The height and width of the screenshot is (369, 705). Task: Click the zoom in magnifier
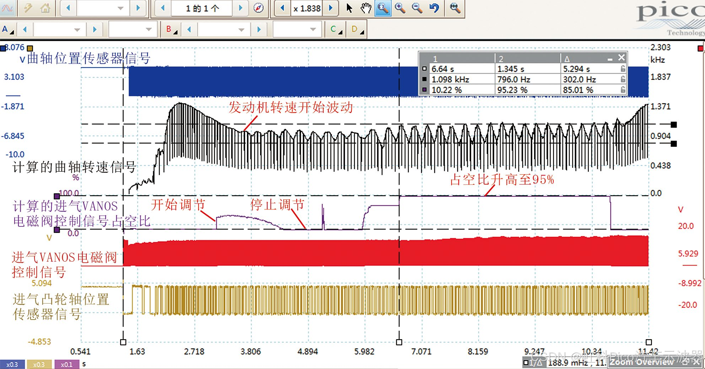click(x=400, y=8)
